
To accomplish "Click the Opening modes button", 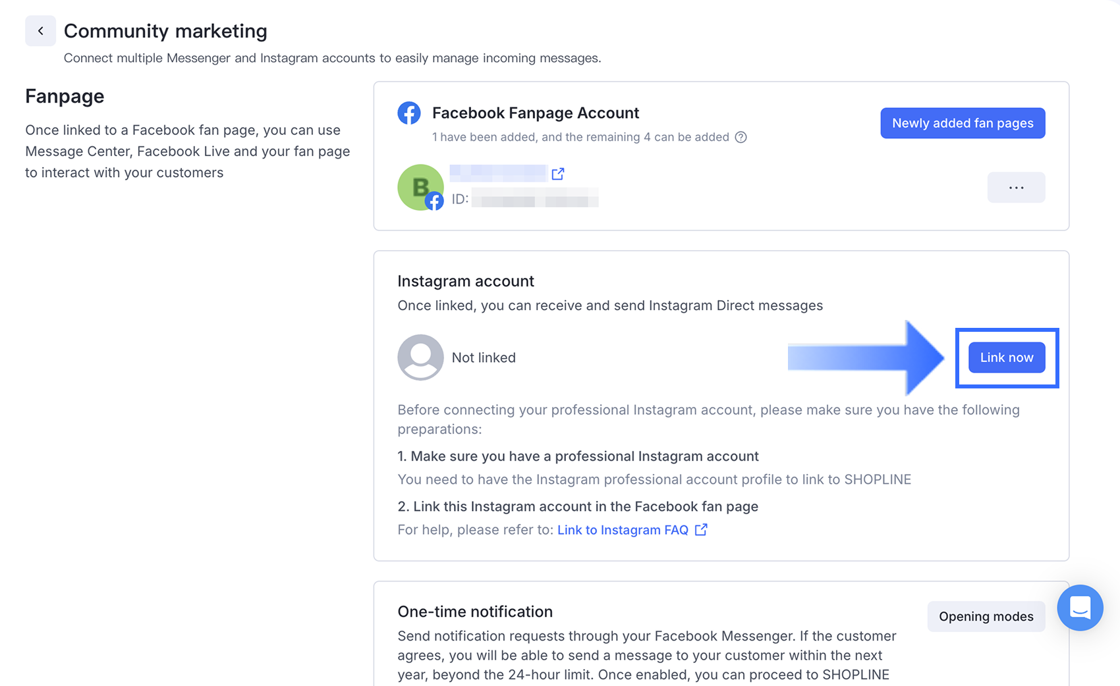I will coord(986,616).
